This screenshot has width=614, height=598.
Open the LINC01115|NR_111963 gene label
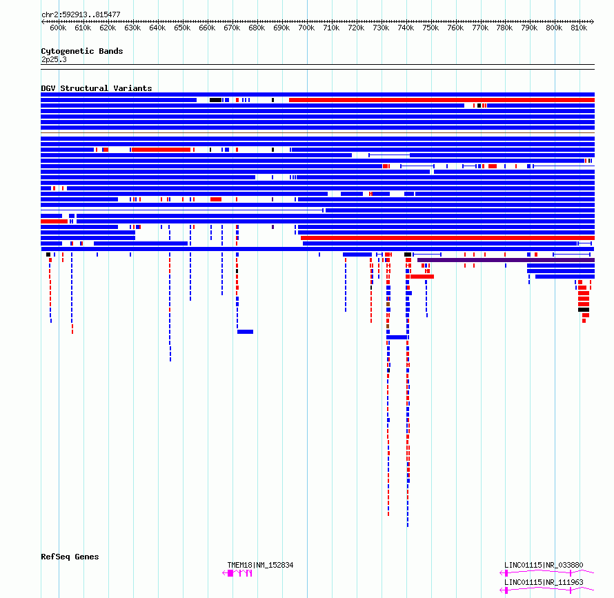pos(544,582)
